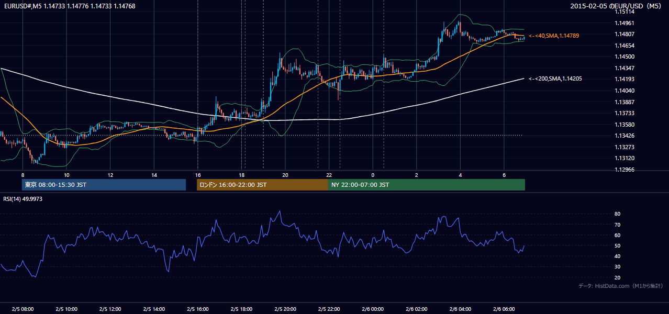
Task: Click the 2/6 06:00 time axis label
Action: click(x=504, y=309)
